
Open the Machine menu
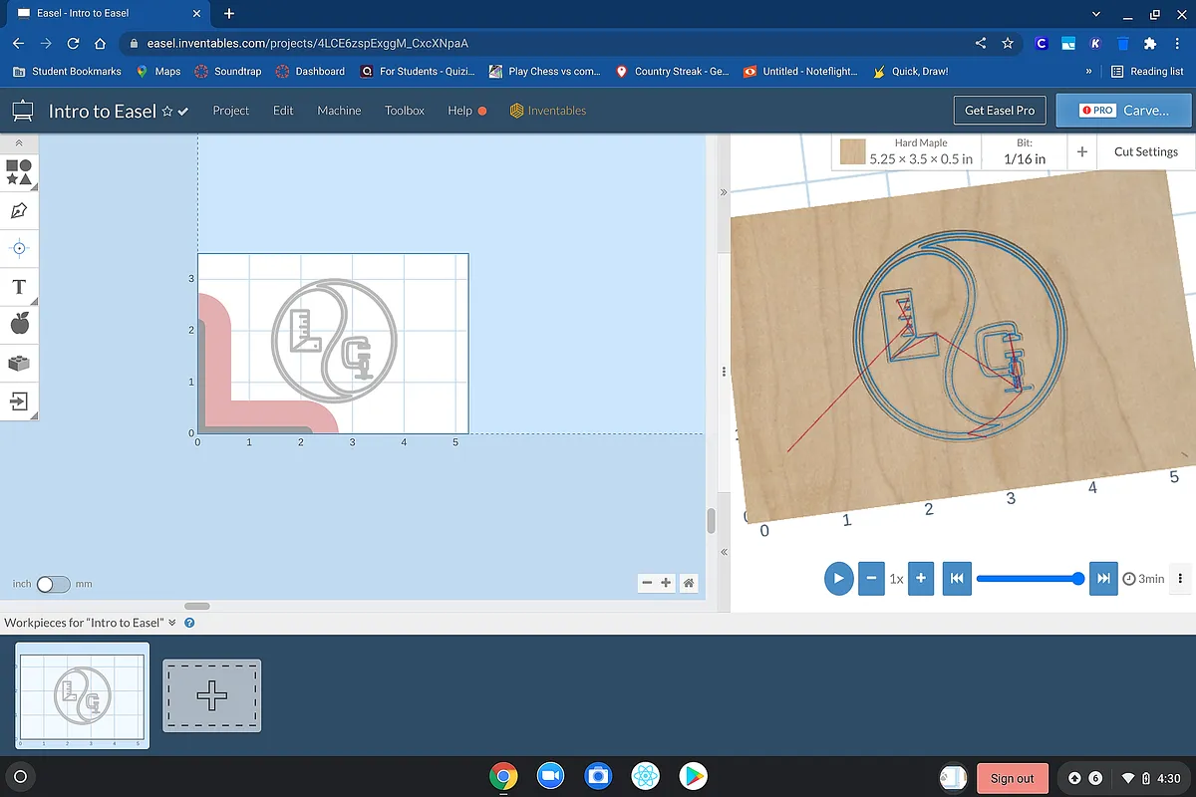339,111
